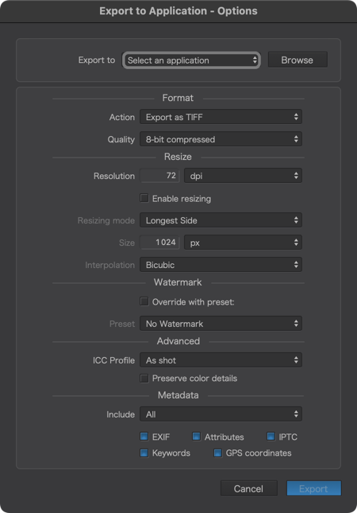This screenshot has height=513, width=357.
Task: Click the Resolution value field
Action: [x=160, y=176]
